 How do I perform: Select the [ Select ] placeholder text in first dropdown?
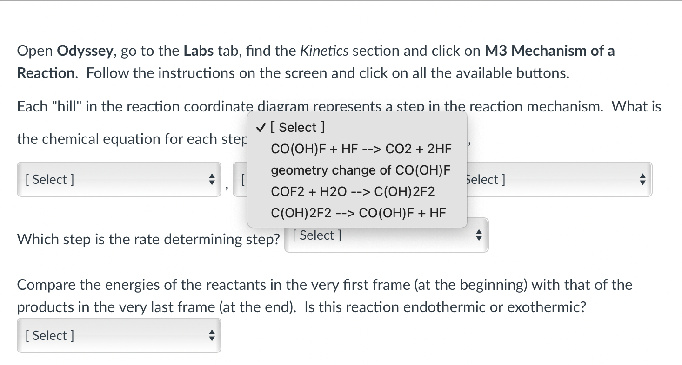[x=49, y=179]
